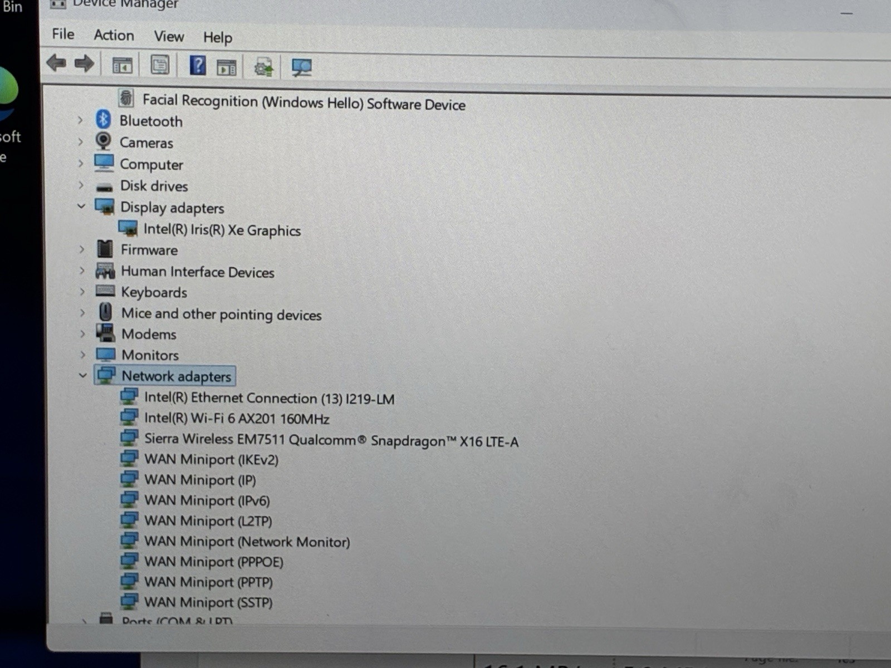
Task: Click Scan for hardware changes icon
Action: [x=301, y=68]
